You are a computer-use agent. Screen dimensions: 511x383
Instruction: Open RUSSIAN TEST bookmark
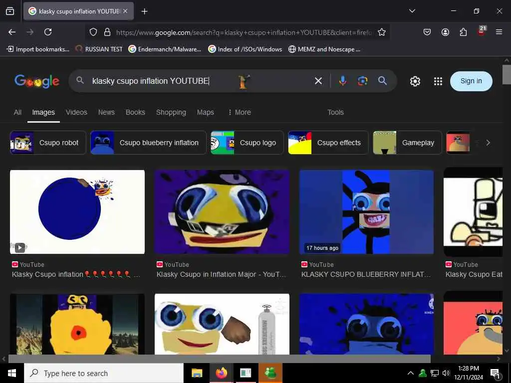[x=99, y=49]
